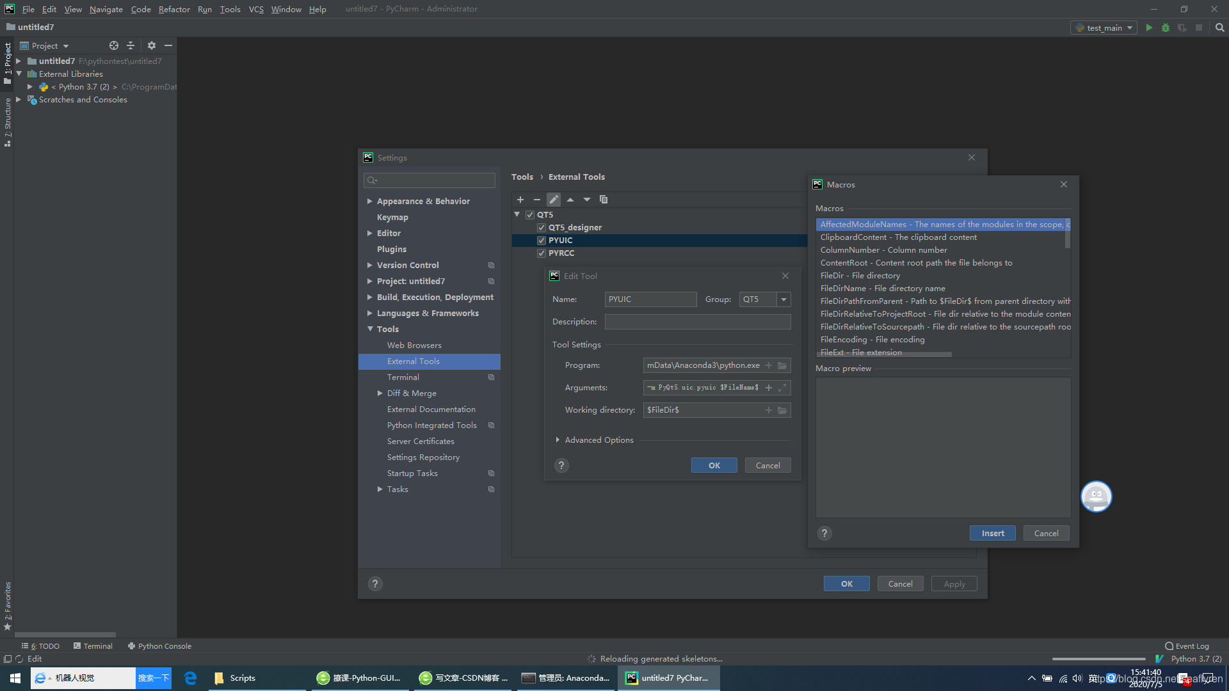This screenshot has width=1229, height=691.
Task: Open the Terminal tool window tab
Action: (93, 646)
